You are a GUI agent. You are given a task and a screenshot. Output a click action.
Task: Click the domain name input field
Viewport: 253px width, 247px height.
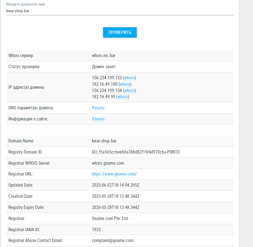pos(120,11)
